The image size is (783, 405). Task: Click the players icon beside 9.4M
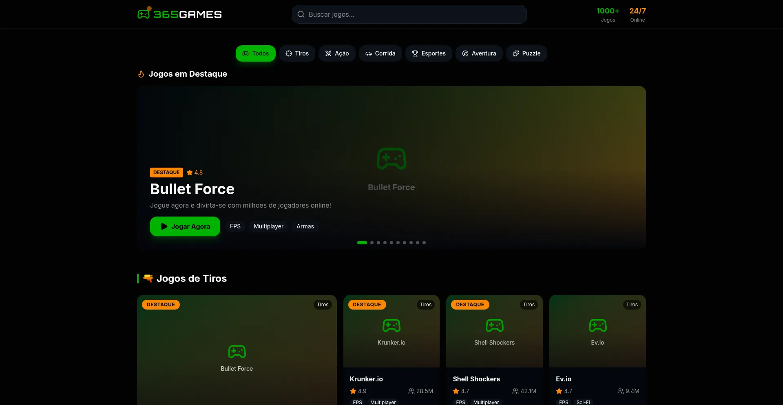coord(621,391)
